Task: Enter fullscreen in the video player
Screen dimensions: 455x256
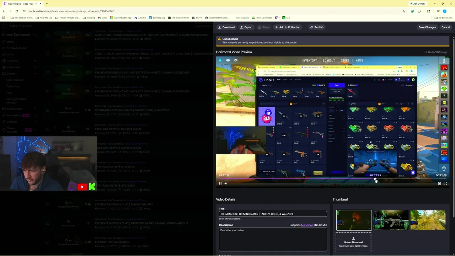Action: click(445, 183)
